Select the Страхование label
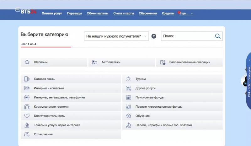251x146 pixels. 43,134
